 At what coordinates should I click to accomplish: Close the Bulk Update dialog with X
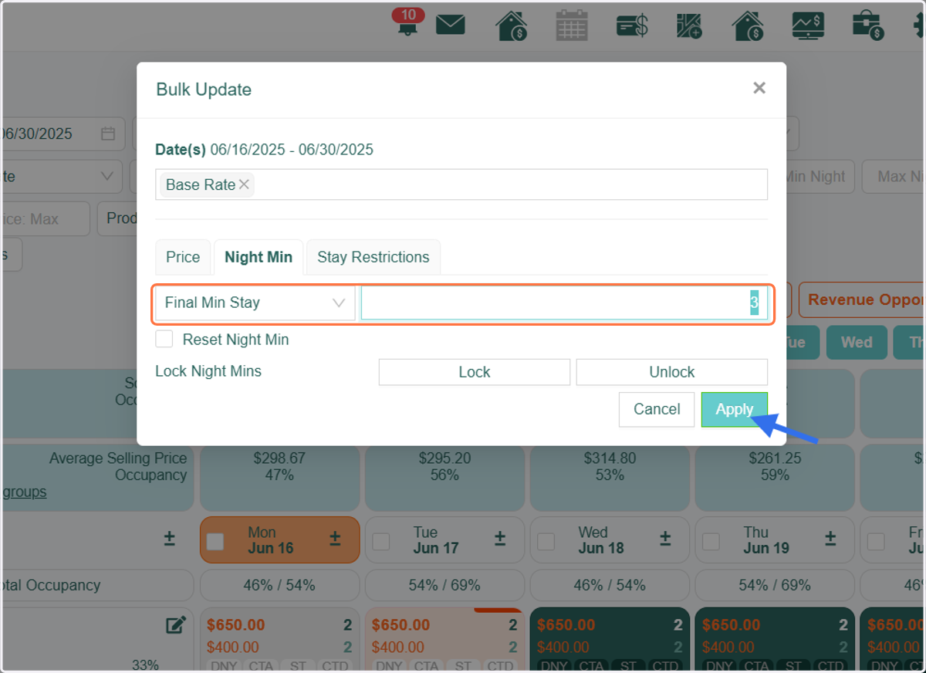[x=759, y=88]
